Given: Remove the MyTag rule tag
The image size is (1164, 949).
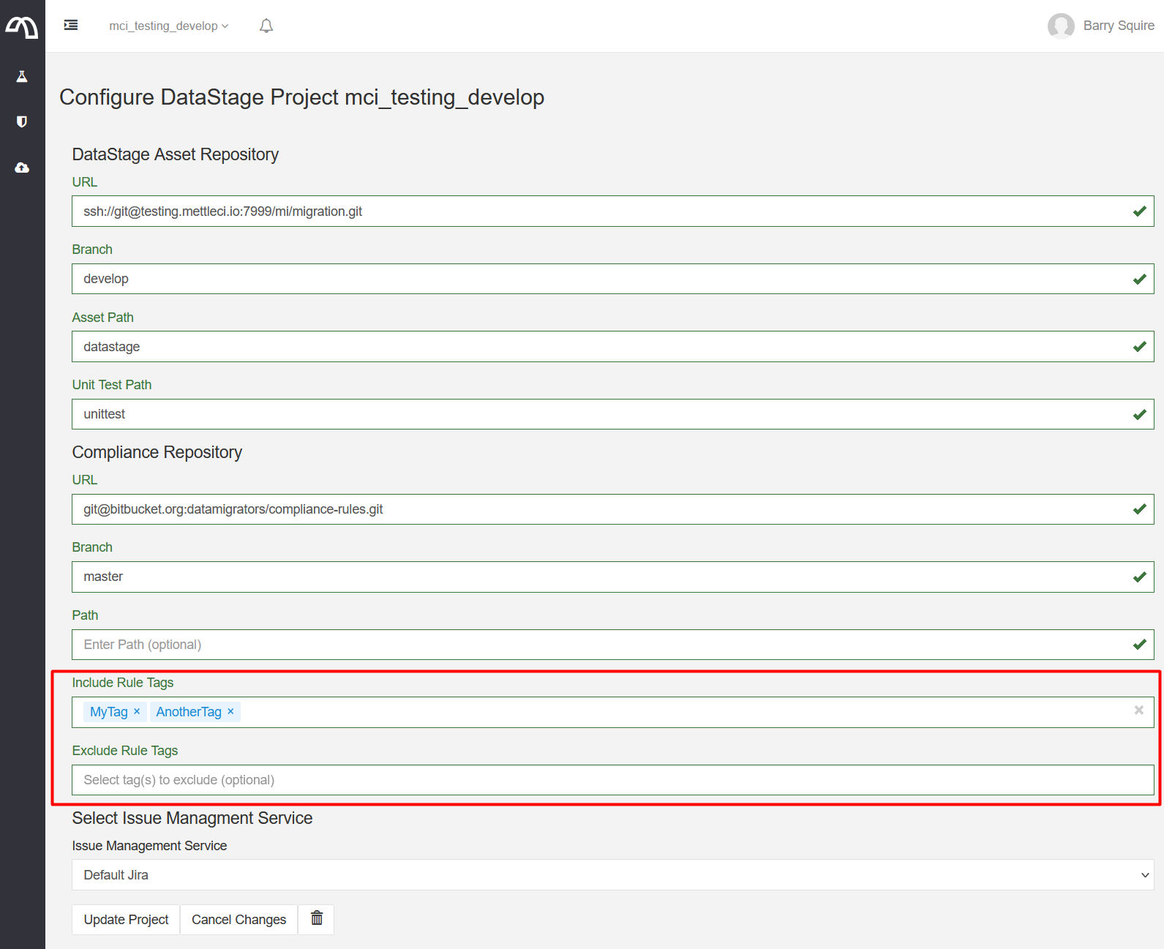Looking at the screenshot, I should 137,711.
